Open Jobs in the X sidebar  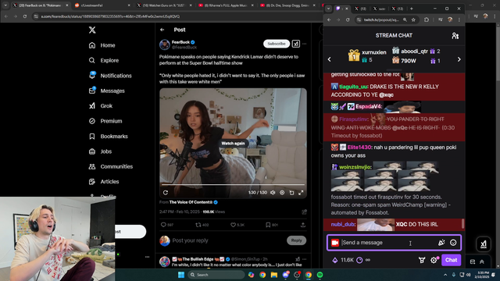point(100,151)
